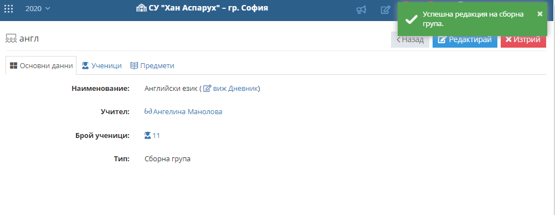This screenshot has height=215, width=555.
Task: Switch to the Ученици tab
Action: (102, 65)
